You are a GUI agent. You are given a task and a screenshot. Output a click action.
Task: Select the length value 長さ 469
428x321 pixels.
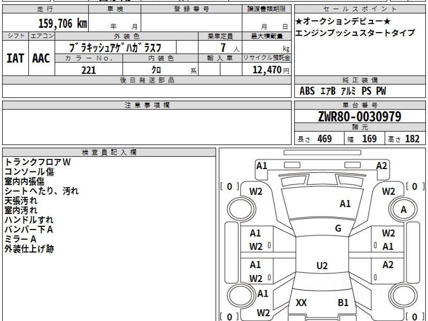pos(315,139)
